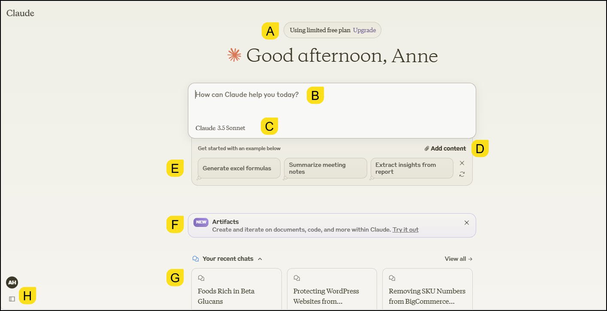Collapse the Your recent chats section
This screenshot has height=311, width=607.
(260, 259)
